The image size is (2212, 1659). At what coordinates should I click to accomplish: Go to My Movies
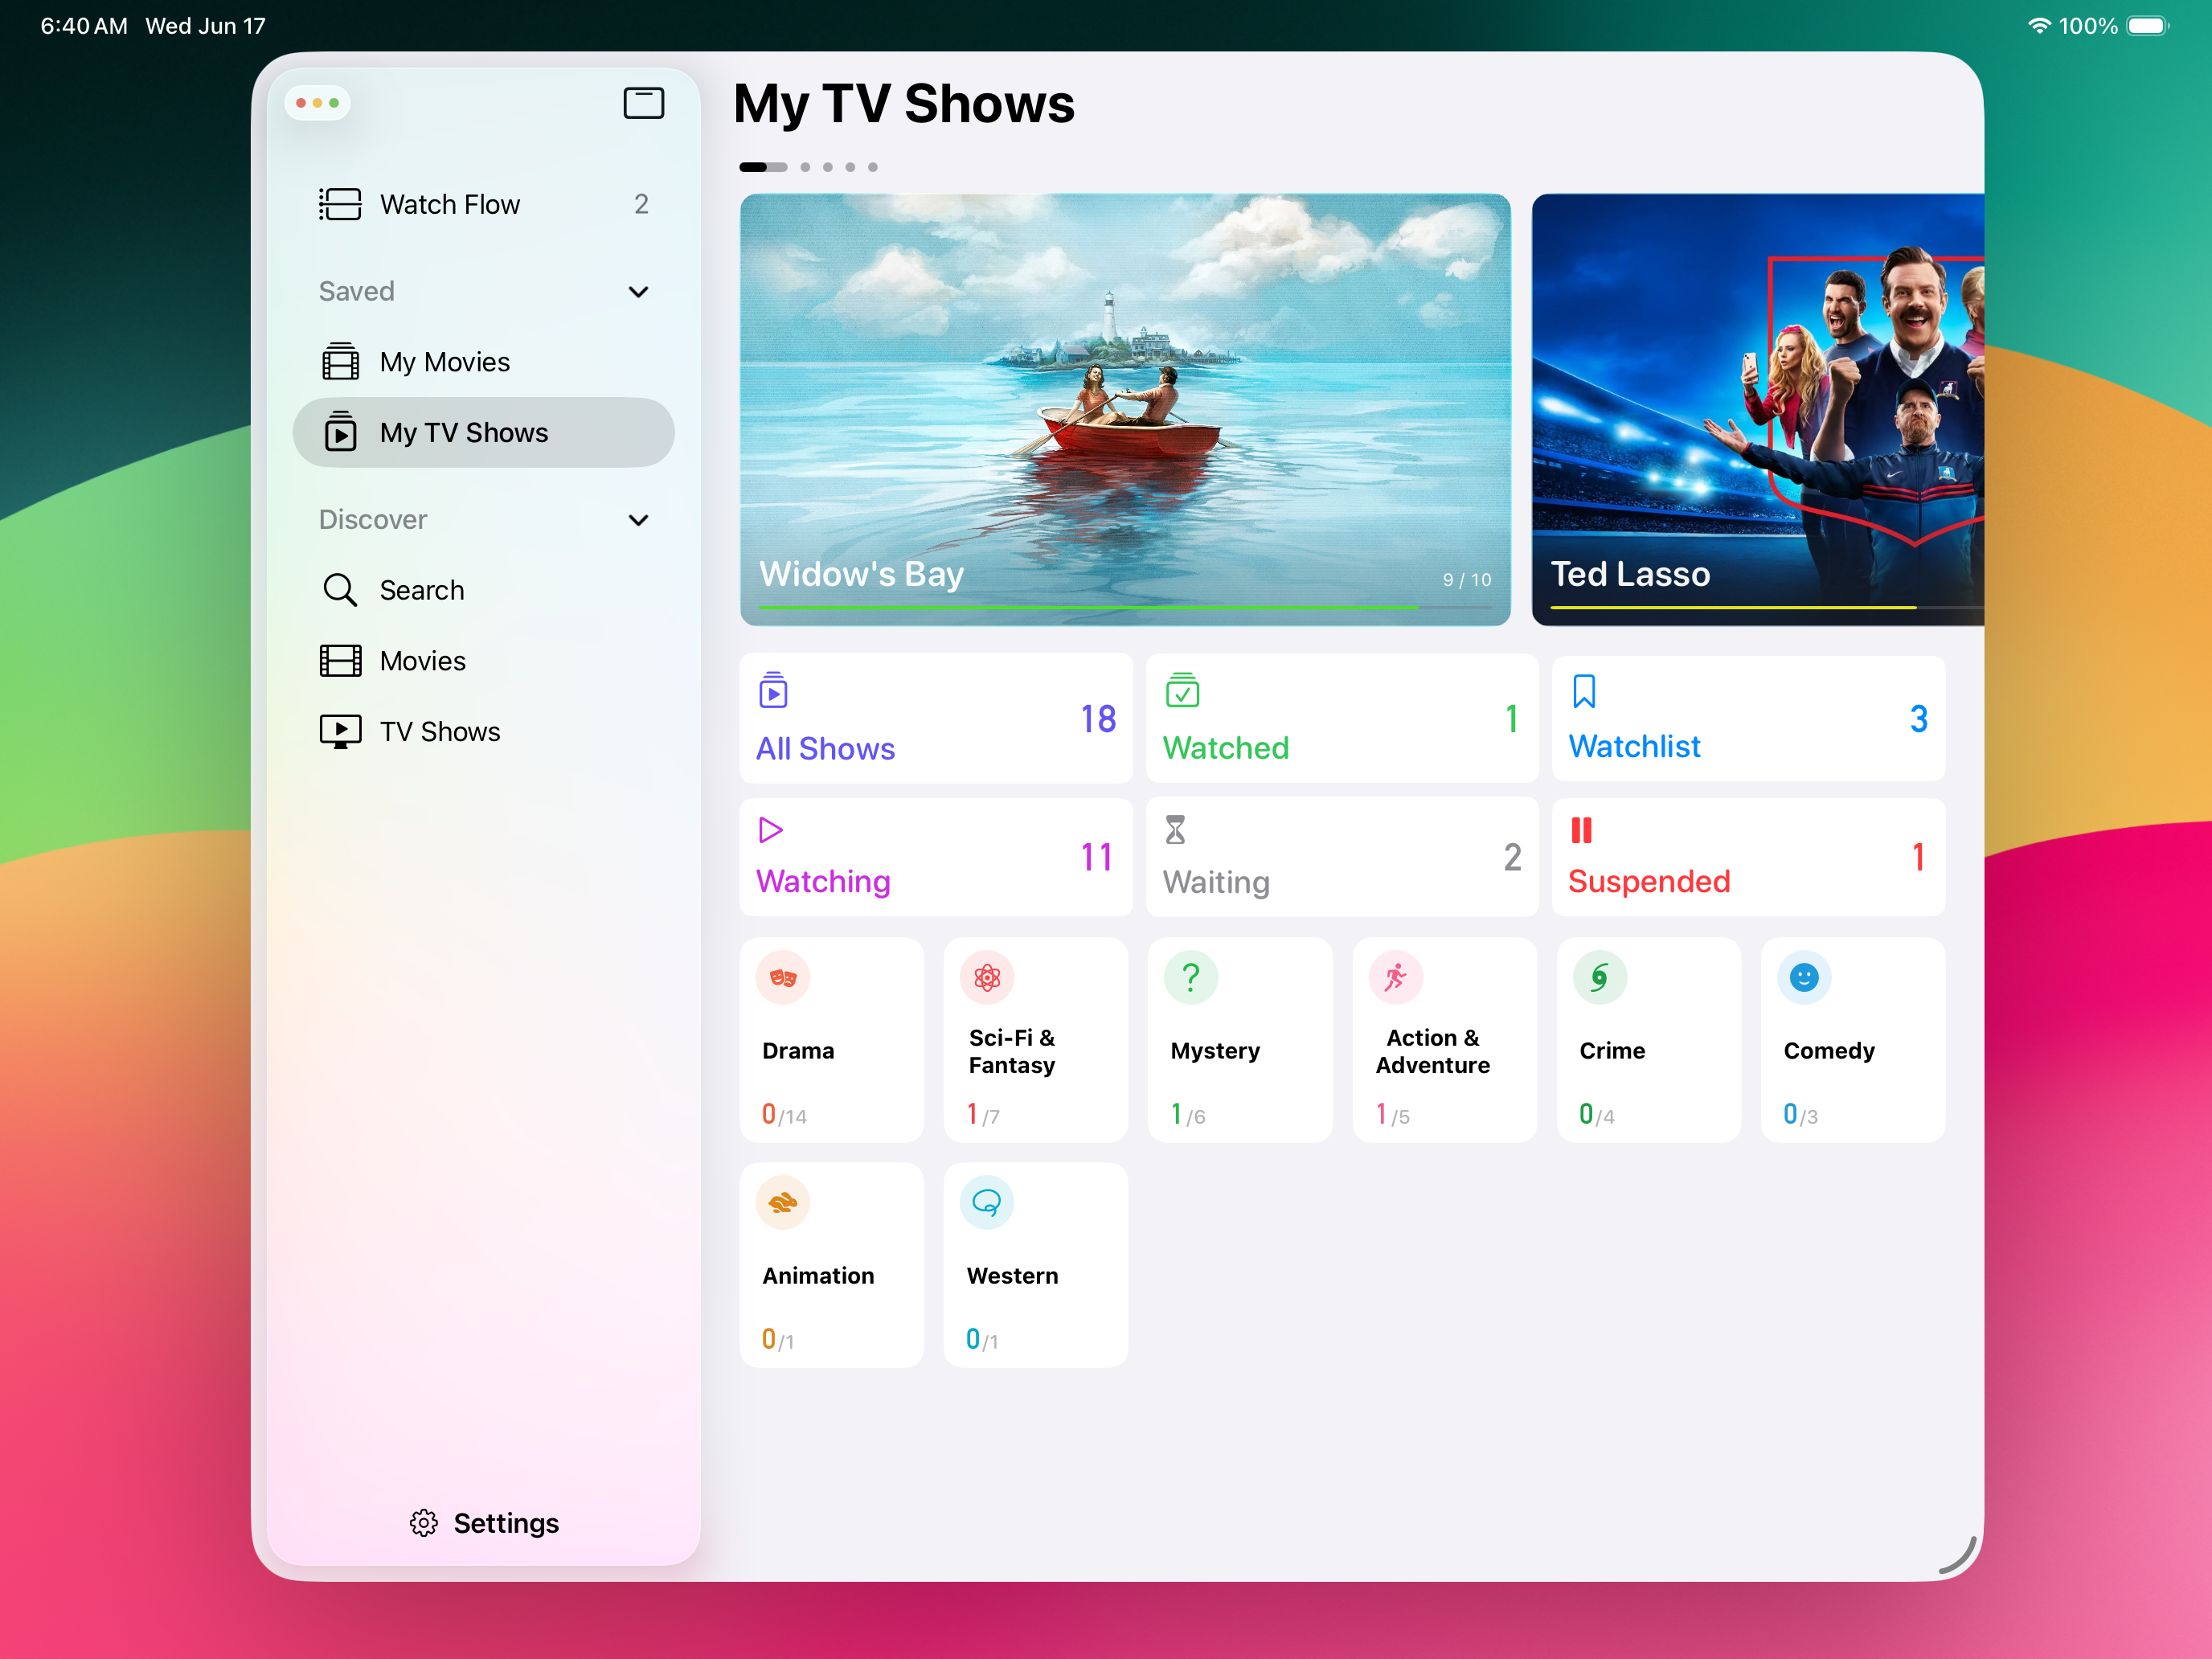(x=484, y=362)
